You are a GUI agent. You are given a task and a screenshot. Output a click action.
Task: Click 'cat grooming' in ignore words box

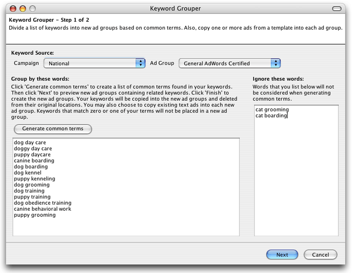pos(272,110)
